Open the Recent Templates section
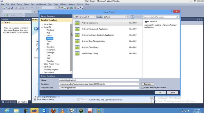204x113 pixels. click(56, 16)
